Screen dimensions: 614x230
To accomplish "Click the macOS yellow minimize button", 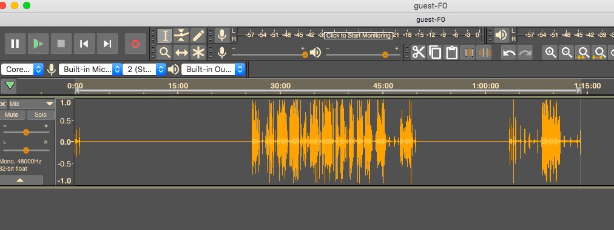I will click(15, 5).
